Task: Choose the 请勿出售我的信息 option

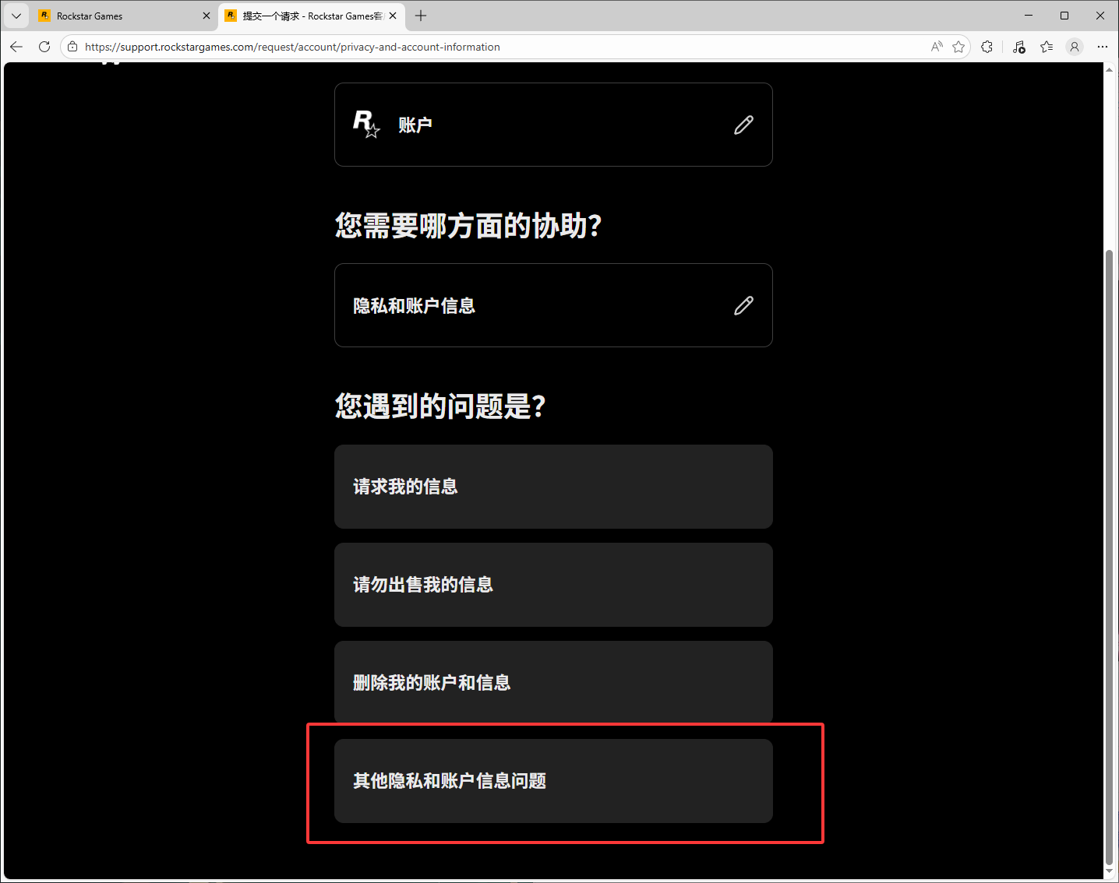Action: click(x=553, y=585)
